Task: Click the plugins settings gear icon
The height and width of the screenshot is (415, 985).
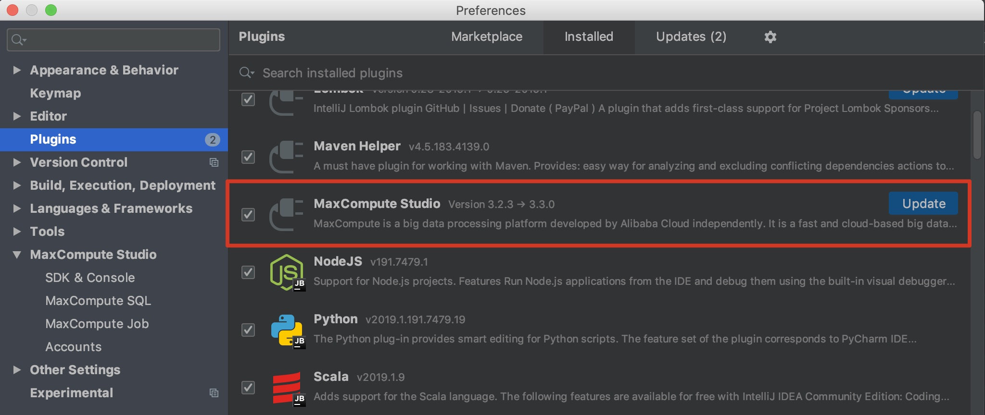Action: pyautogui.click(x=770, y=37)
